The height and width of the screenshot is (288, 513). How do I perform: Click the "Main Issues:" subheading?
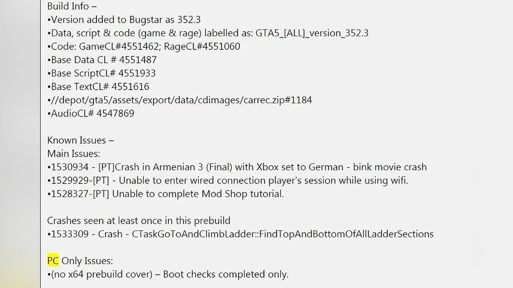click(x=74, y=154)
